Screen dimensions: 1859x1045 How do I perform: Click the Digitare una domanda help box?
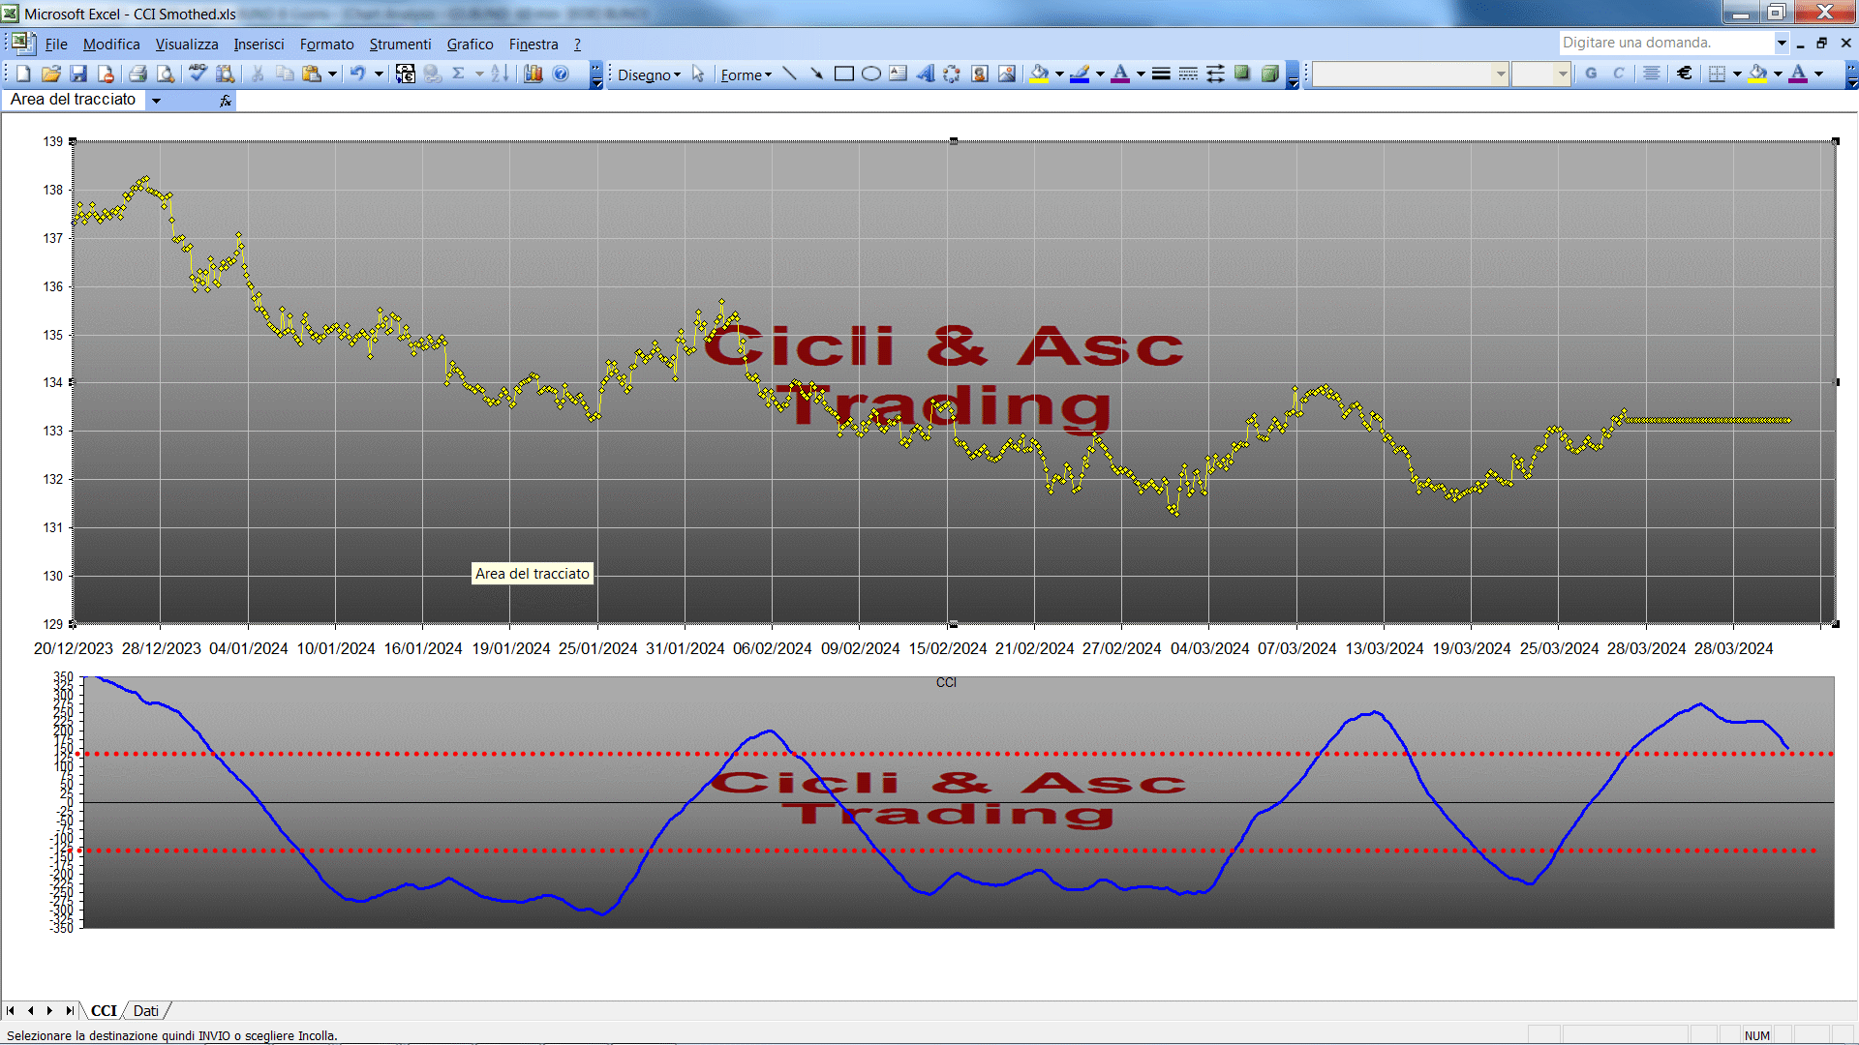click(1665, 43)
